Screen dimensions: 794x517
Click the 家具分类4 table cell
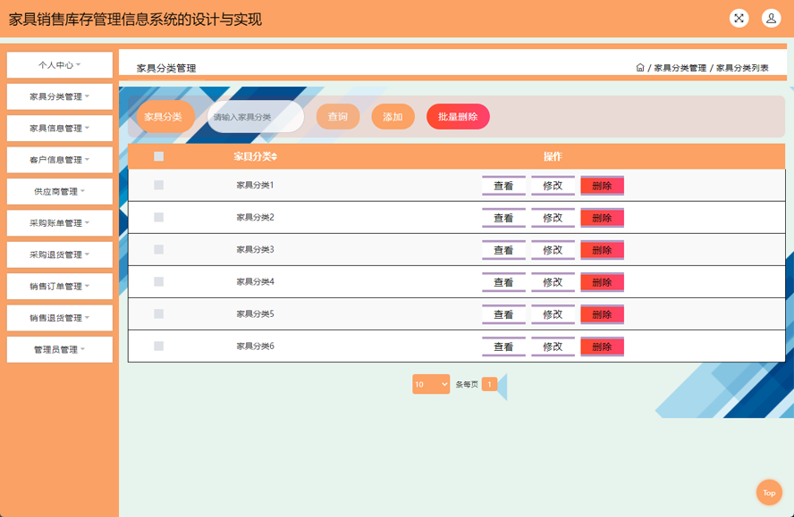[x=255, y=282]
